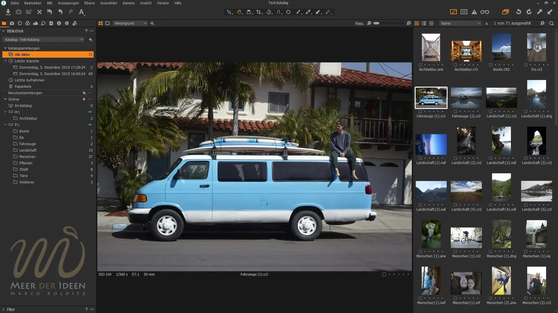558x313 pixels.
Task: Open the Datei menu
Action: coord(15,3)
